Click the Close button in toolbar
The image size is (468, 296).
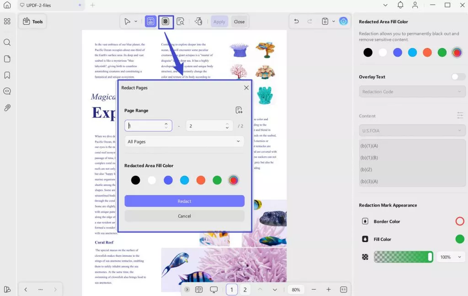239,21
